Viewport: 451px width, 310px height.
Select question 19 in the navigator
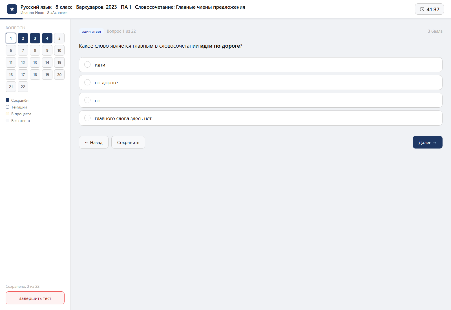(47, 75)
